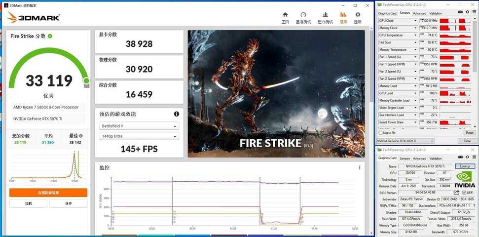Open the NVIDIA GeForce RTX 3070 Ti selector in Sensors window
Screen dimensions: 479x237
pos(405,141)
